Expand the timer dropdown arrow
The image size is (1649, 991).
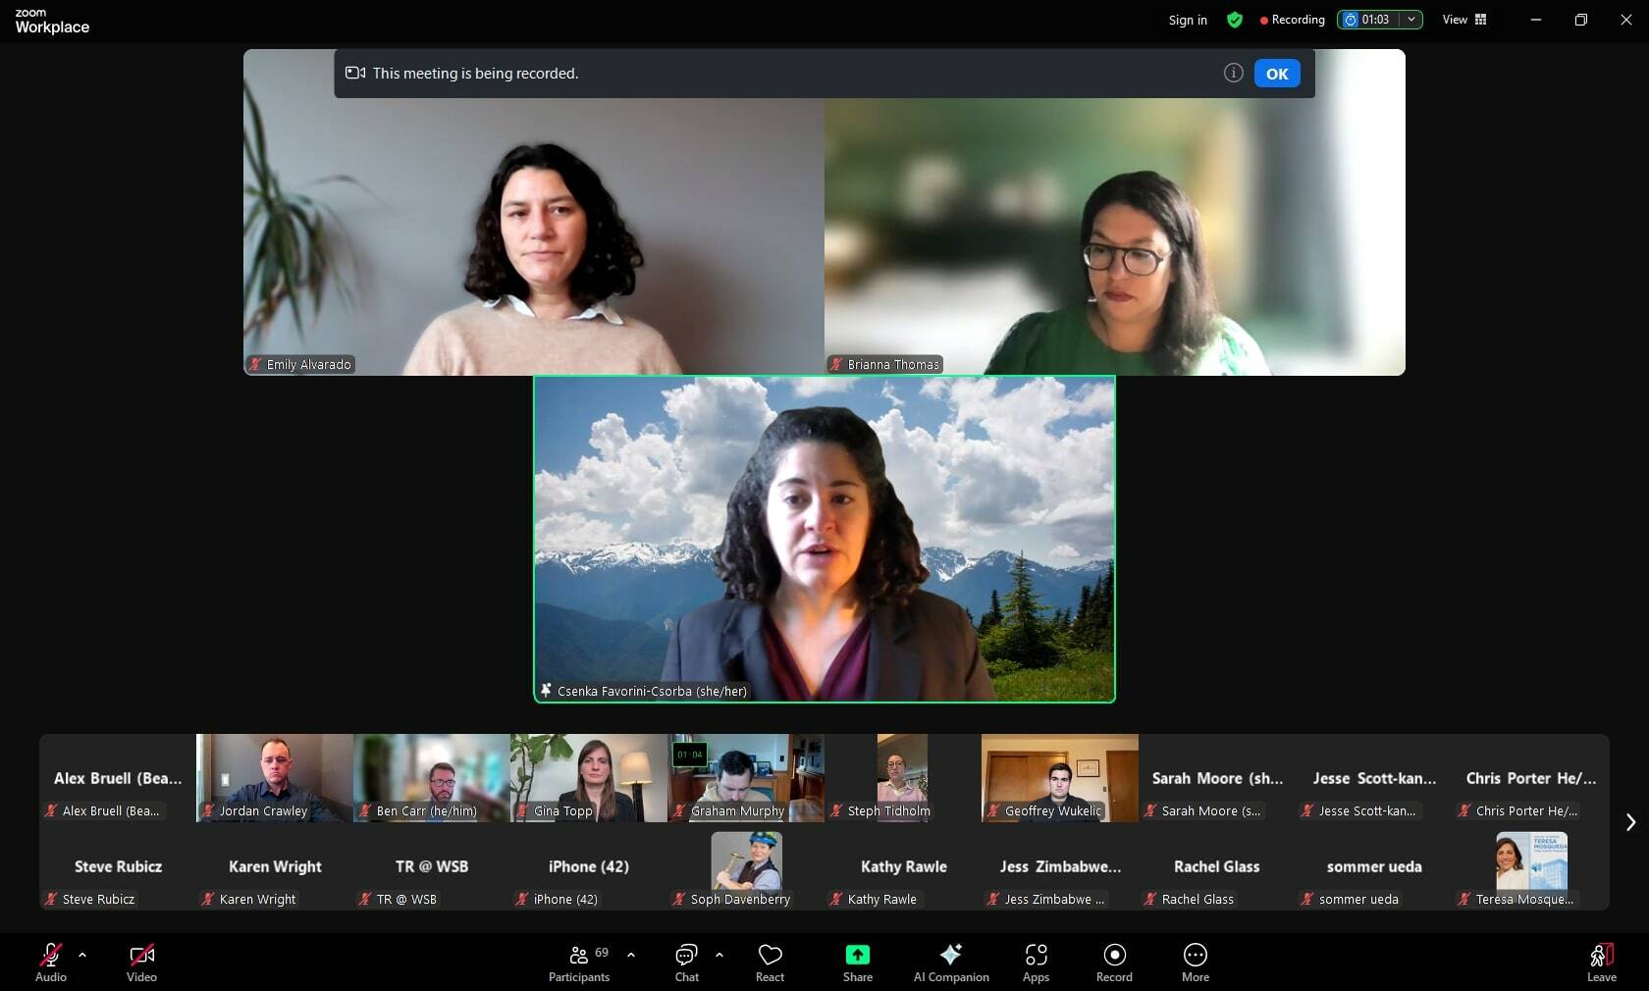(x=1411, y=20)
